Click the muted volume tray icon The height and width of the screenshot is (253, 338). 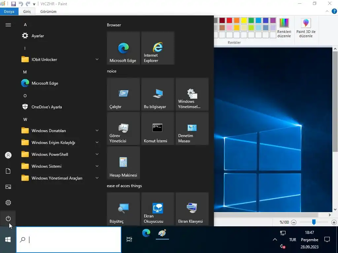point(283,246)
